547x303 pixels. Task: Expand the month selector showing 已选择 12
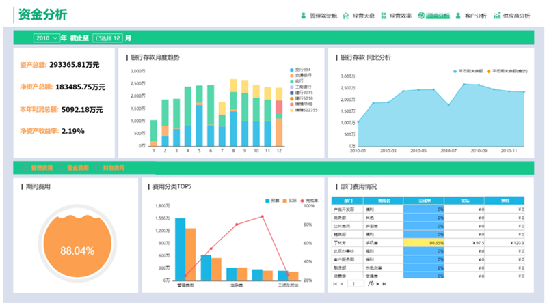click(107, 38)
